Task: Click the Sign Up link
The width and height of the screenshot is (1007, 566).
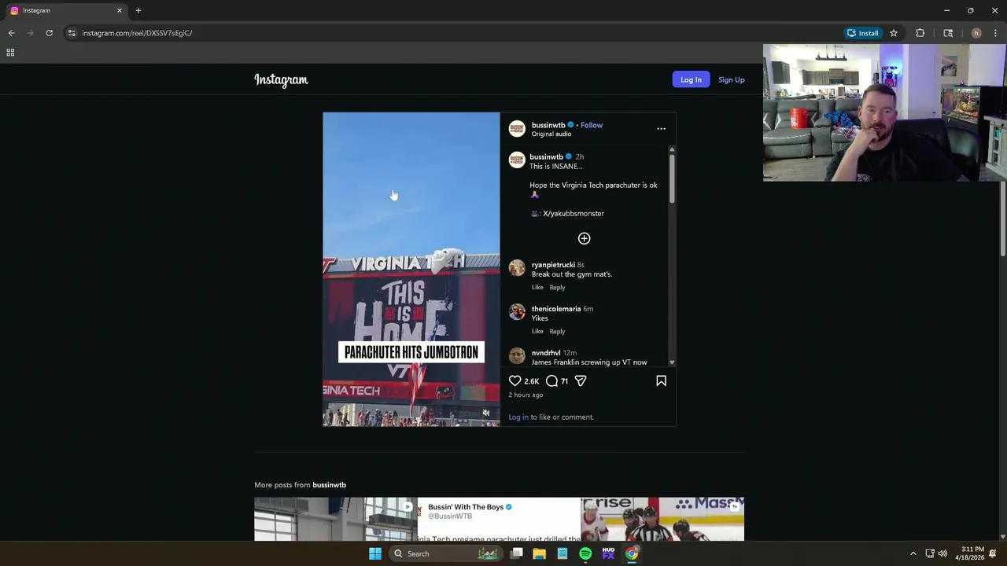Action: click(x=731, y=79)
